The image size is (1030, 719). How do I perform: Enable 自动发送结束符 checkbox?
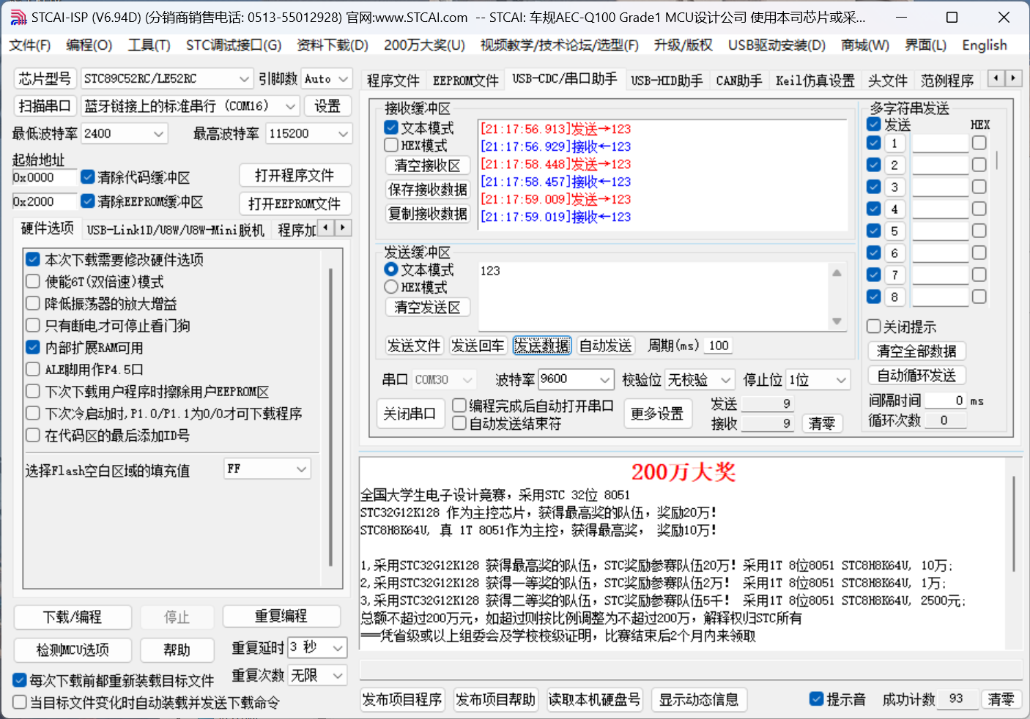(x=459, y=423)
